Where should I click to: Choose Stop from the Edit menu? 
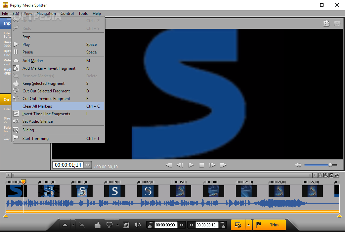point(58,37)
